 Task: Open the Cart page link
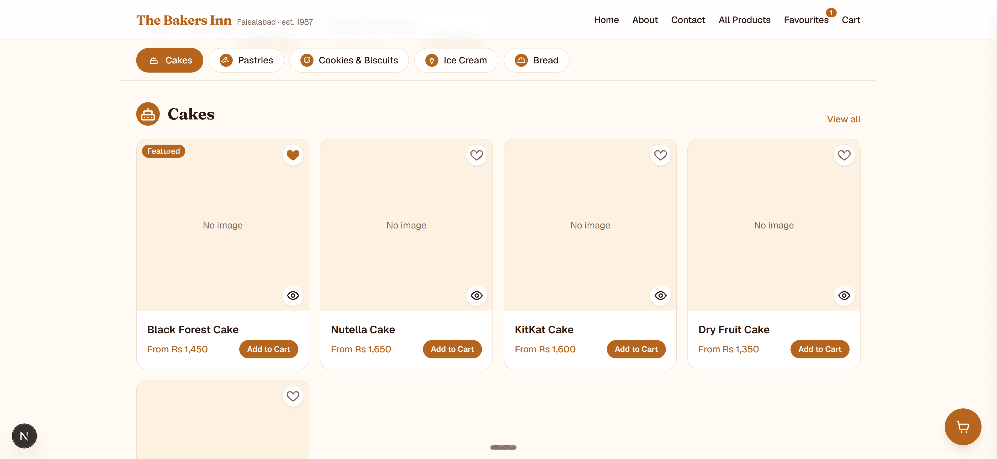click(851, 20)
